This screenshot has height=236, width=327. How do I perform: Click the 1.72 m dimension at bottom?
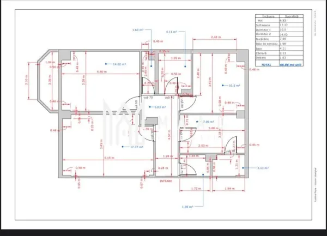[x=196, y=189]
